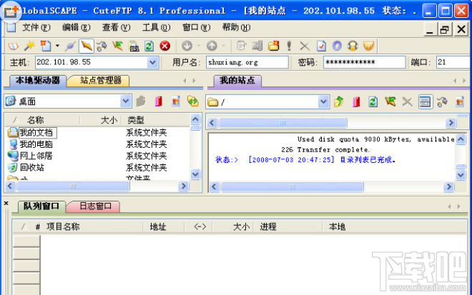
Task: Go up one remote folder icon
Action: [339, 102]
